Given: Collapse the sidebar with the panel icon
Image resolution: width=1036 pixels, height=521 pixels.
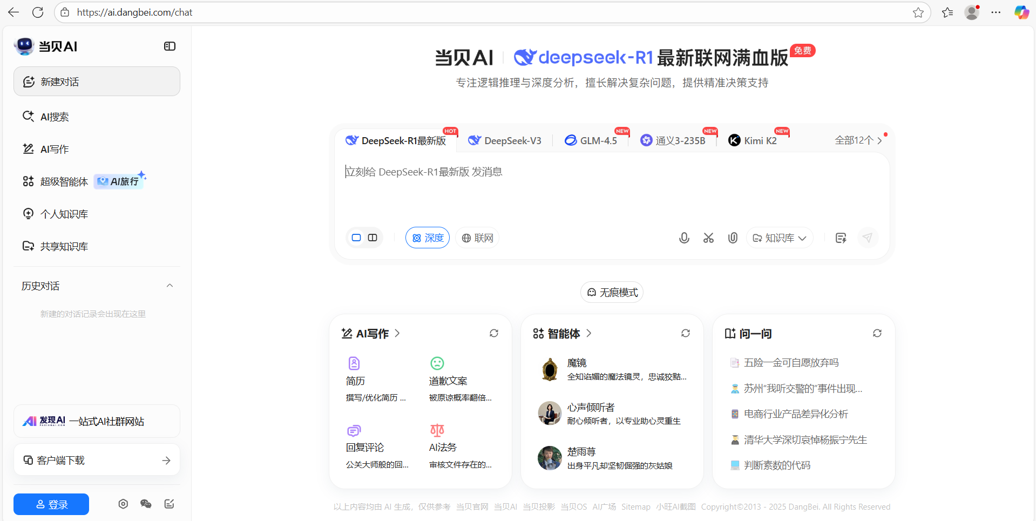Looking at the screenshot, I should pos(170,46).
